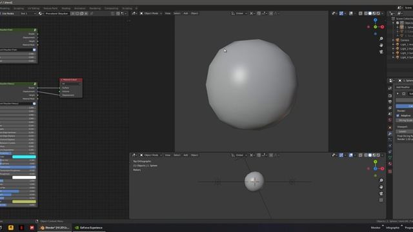
Task: Click the zoom magnifier in the lower viewport
Action: [381, 180]
